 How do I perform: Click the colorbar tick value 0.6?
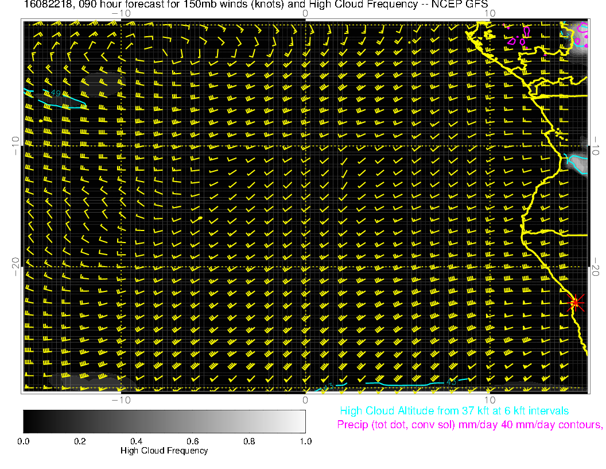[x=193, y=441]
